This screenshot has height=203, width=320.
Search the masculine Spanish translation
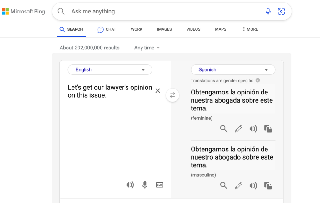(x=224, y=185)
